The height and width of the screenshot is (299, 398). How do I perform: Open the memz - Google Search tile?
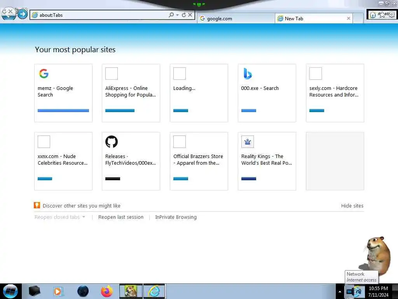(x=63, y=93)
